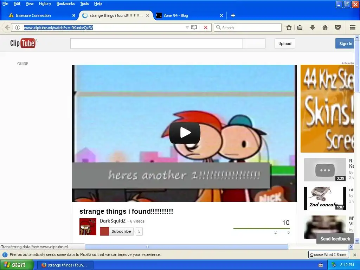Open the View menu
Image resolution: width=360 pixels, height=270 pixels.
tap(30, 4)
